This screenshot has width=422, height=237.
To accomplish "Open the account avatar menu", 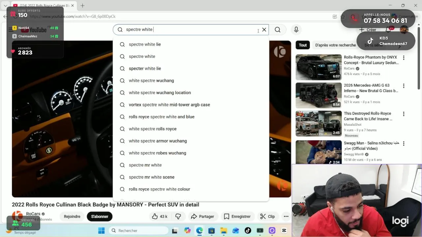I will [x=404, y=30].
